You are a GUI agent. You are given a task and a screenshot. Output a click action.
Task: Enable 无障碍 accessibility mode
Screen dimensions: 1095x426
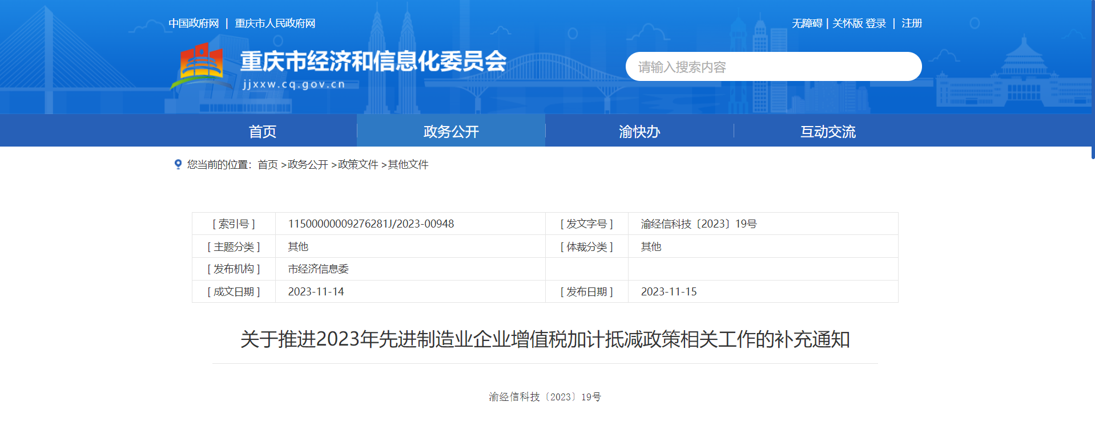click(807, 23)
